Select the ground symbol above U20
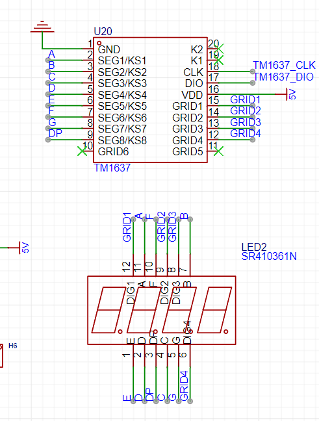This screenshot has width=319, height=421. coord(42,27)
